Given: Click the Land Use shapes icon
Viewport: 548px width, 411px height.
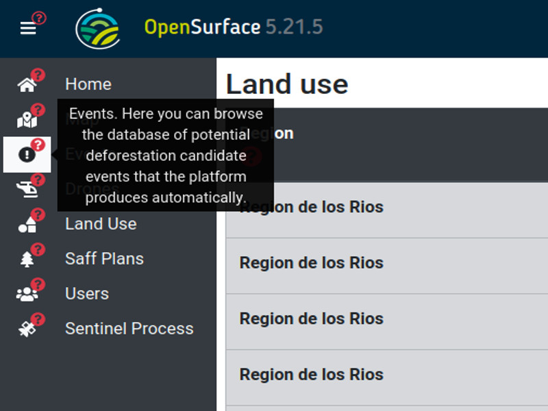Looking at the screenshot, I should click(27, 225).
